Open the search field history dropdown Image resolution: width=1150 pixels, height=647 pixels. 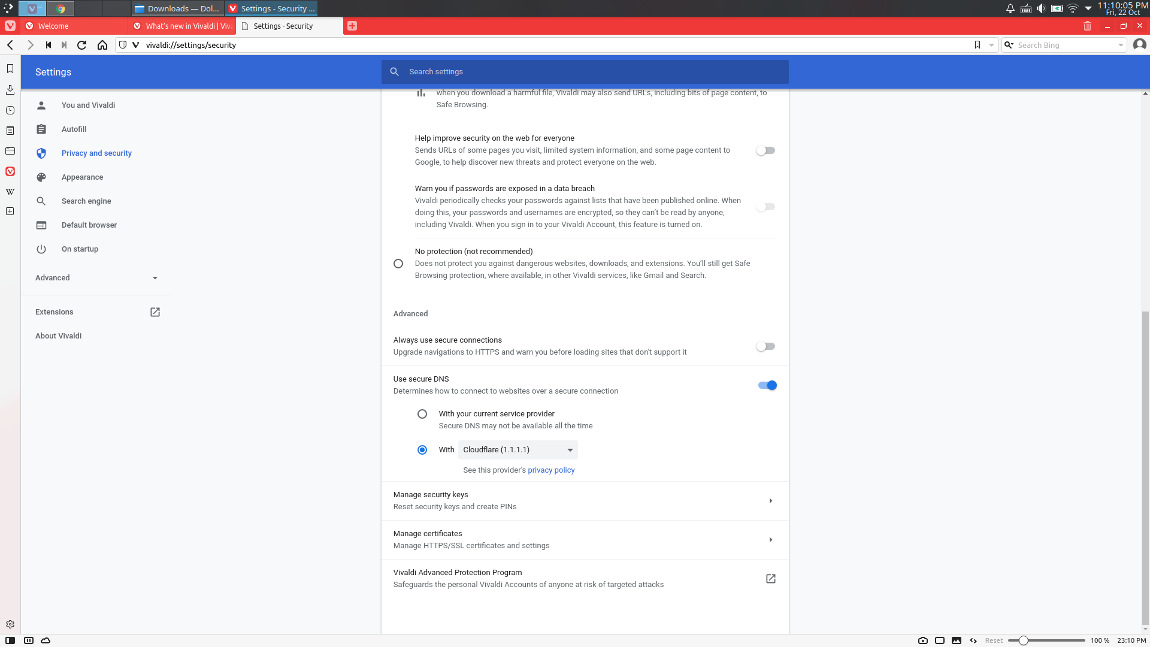[x=1121, y=45]
